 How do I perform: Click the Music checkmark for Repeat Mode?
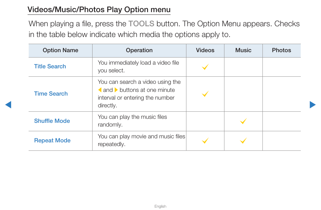[x=243, y=140]
